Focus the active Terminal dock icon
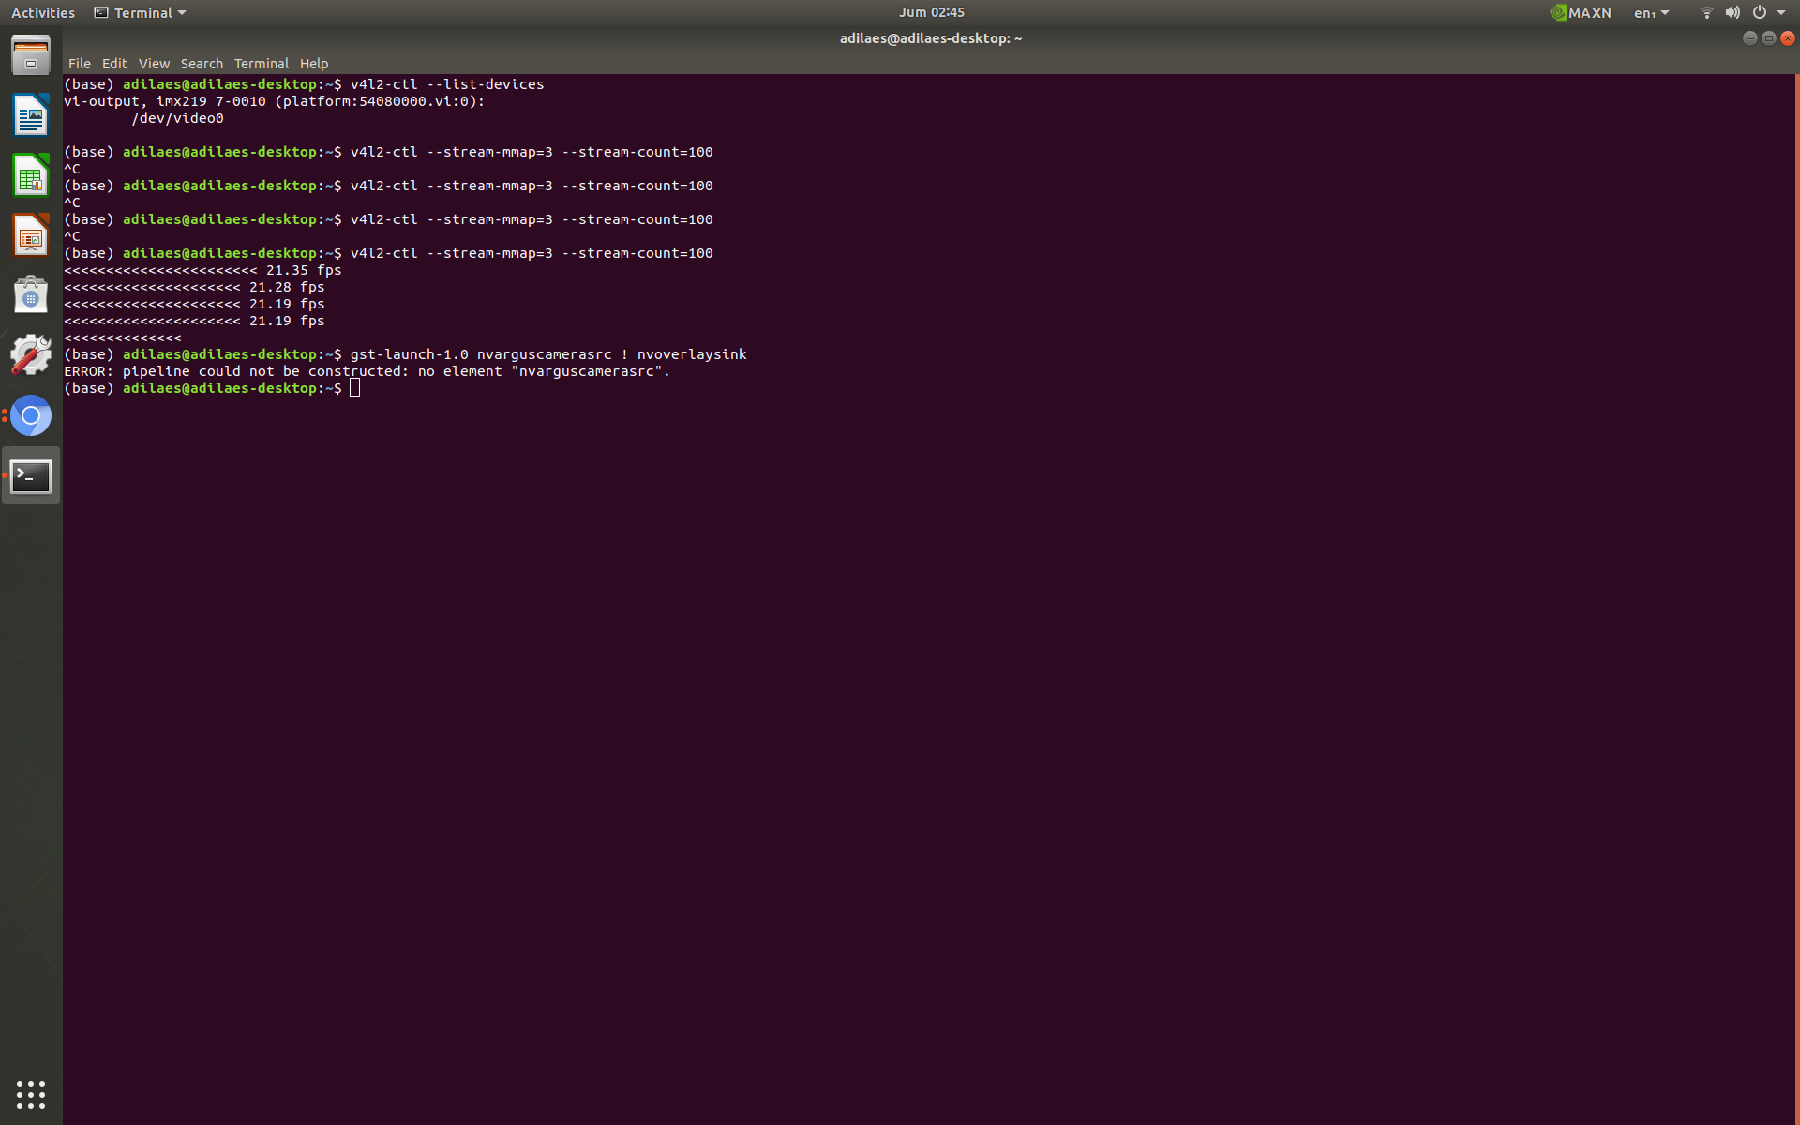Viewport: 1800px width, 1125px height. point(31,475)
